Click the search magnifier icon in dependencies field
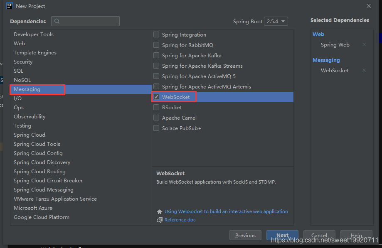The height and width of the screenshot is (248, 382). pos(57,21)
